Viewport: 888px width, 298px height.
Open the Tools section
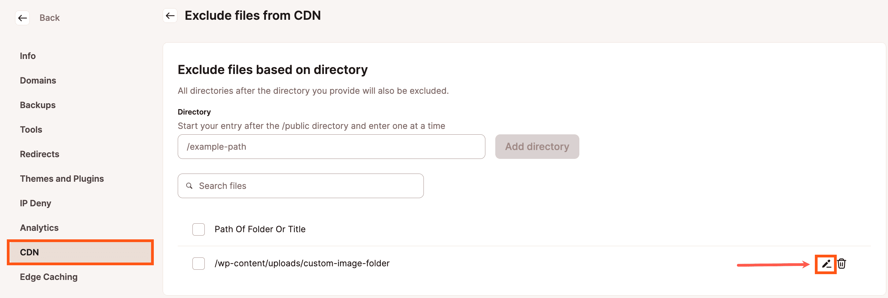(x=31, y=129)
